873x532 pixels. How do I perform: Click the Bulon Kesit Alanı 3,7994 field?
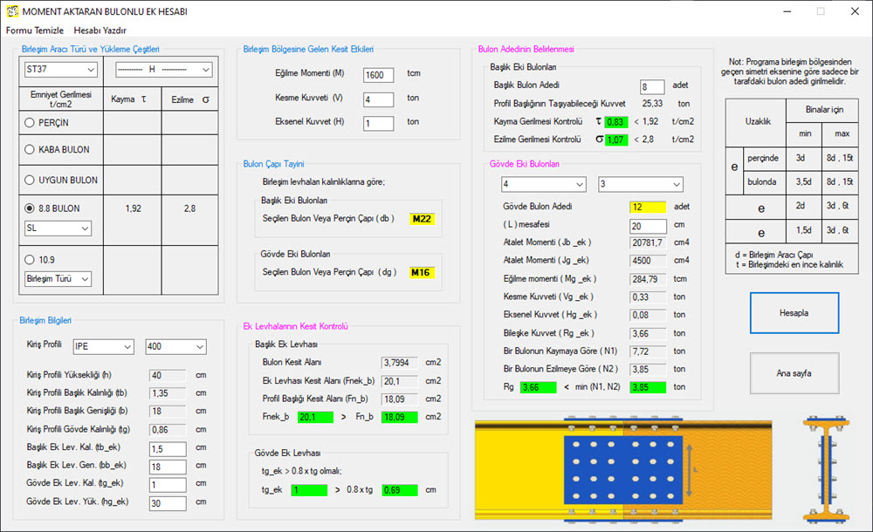[400, 363]
